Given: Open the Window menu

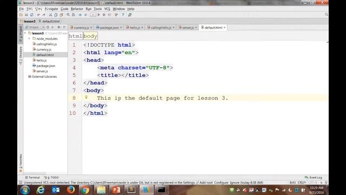Looking at the screenshot, I should pyautogui.click(x=119, y=9).
